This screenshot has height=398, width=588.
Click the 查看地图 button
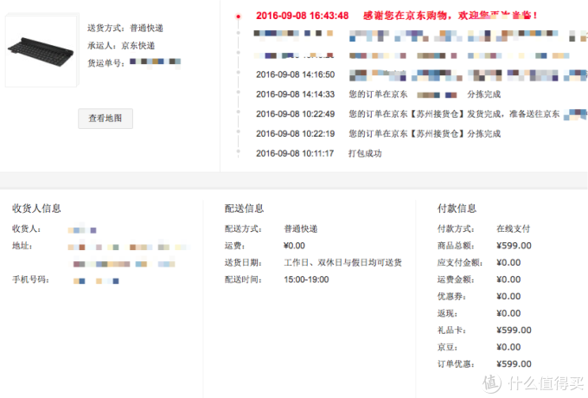click(105, 119)
